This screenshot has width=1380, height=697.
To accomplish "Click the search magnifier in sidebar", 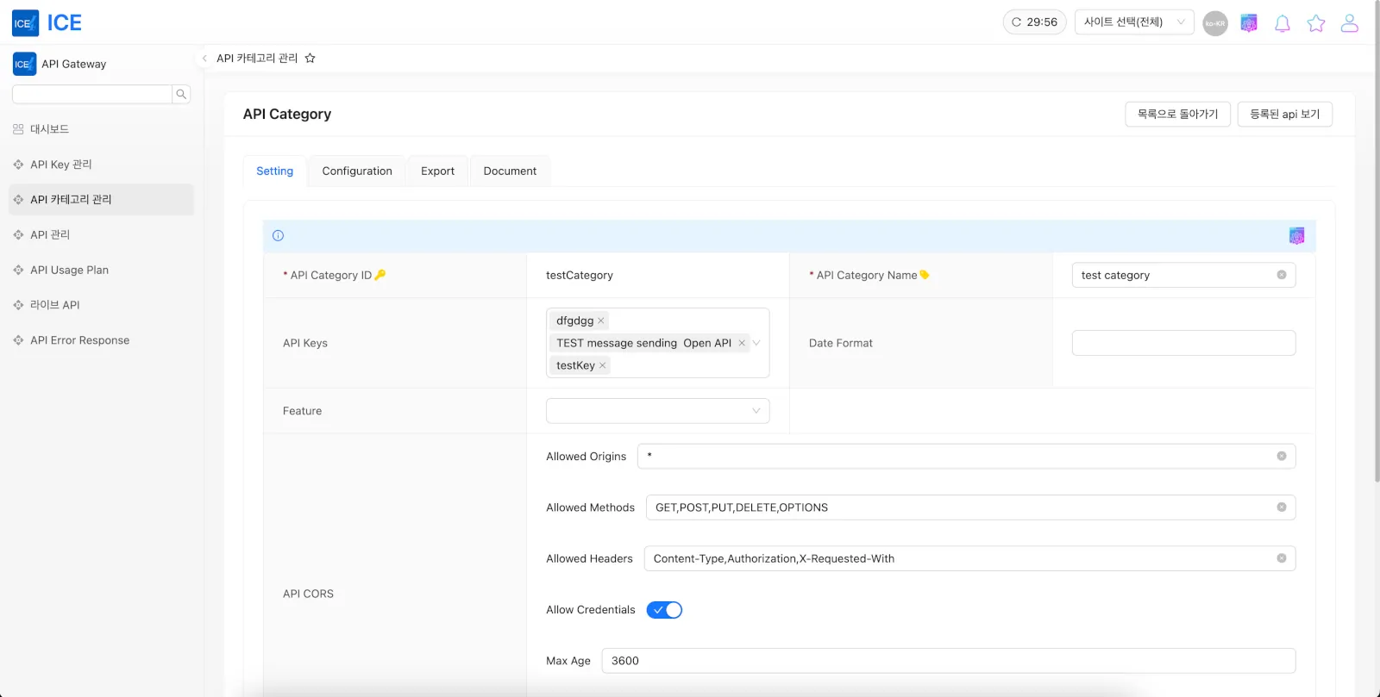I will (x=181, y=94).
